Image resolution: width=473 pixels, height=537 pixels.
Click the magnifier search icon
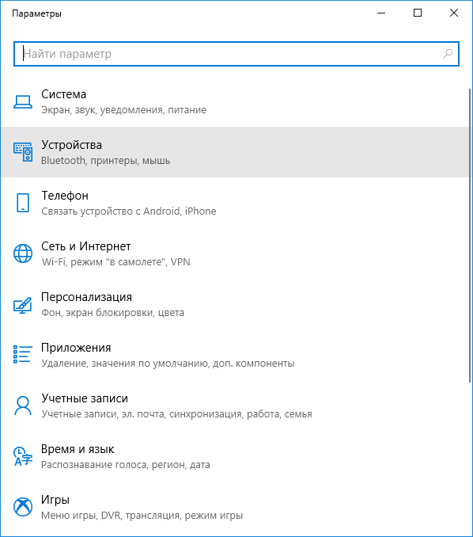[x=448, y=54]
